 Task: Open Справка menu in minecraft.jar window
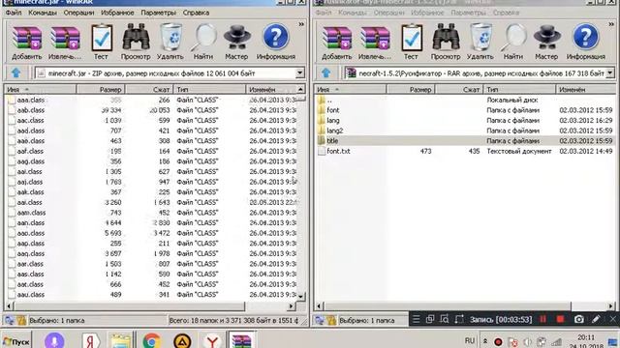196,13
